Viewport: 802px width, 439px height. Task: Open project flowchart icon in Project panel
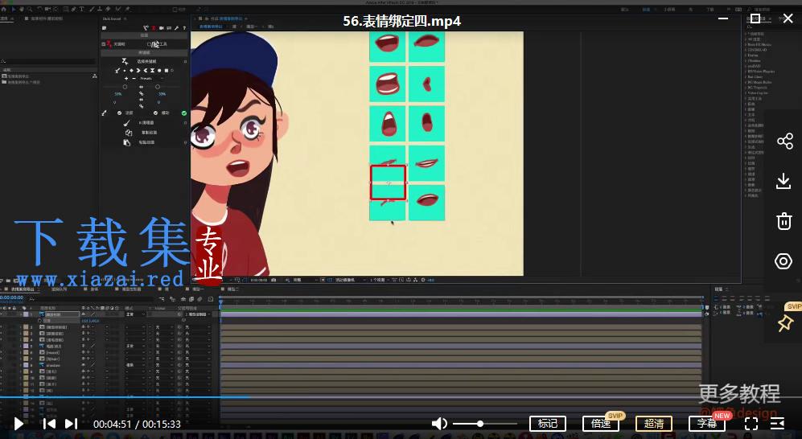click(x=95, y=76)
